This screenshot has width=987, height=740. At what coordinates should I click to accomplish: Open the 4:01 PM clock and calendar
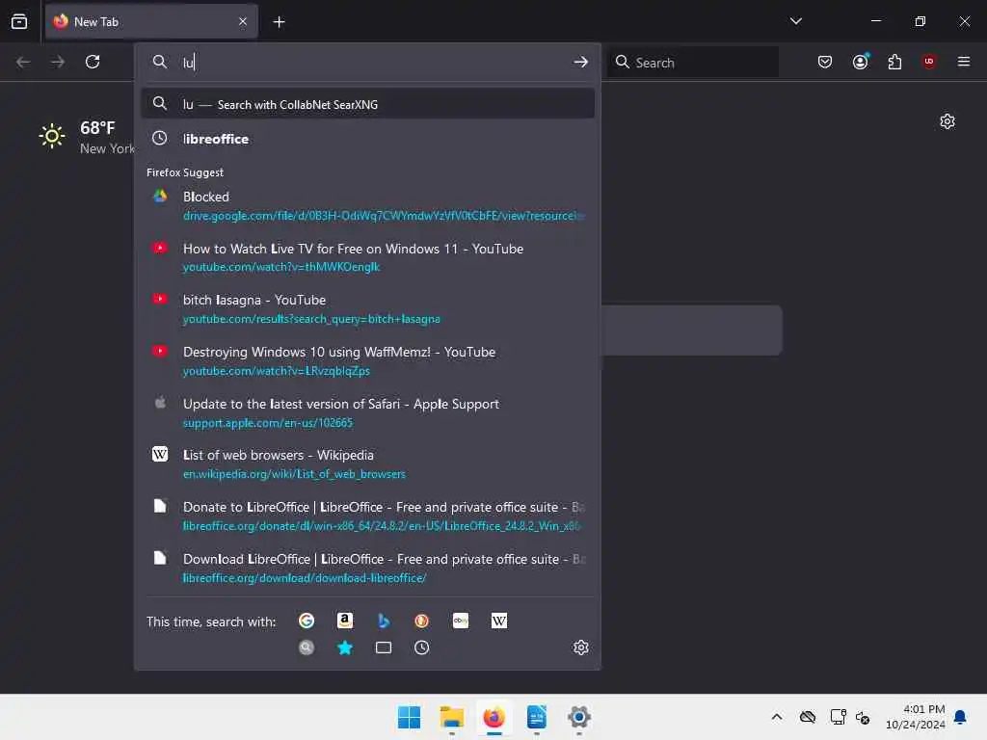(916, 717)
